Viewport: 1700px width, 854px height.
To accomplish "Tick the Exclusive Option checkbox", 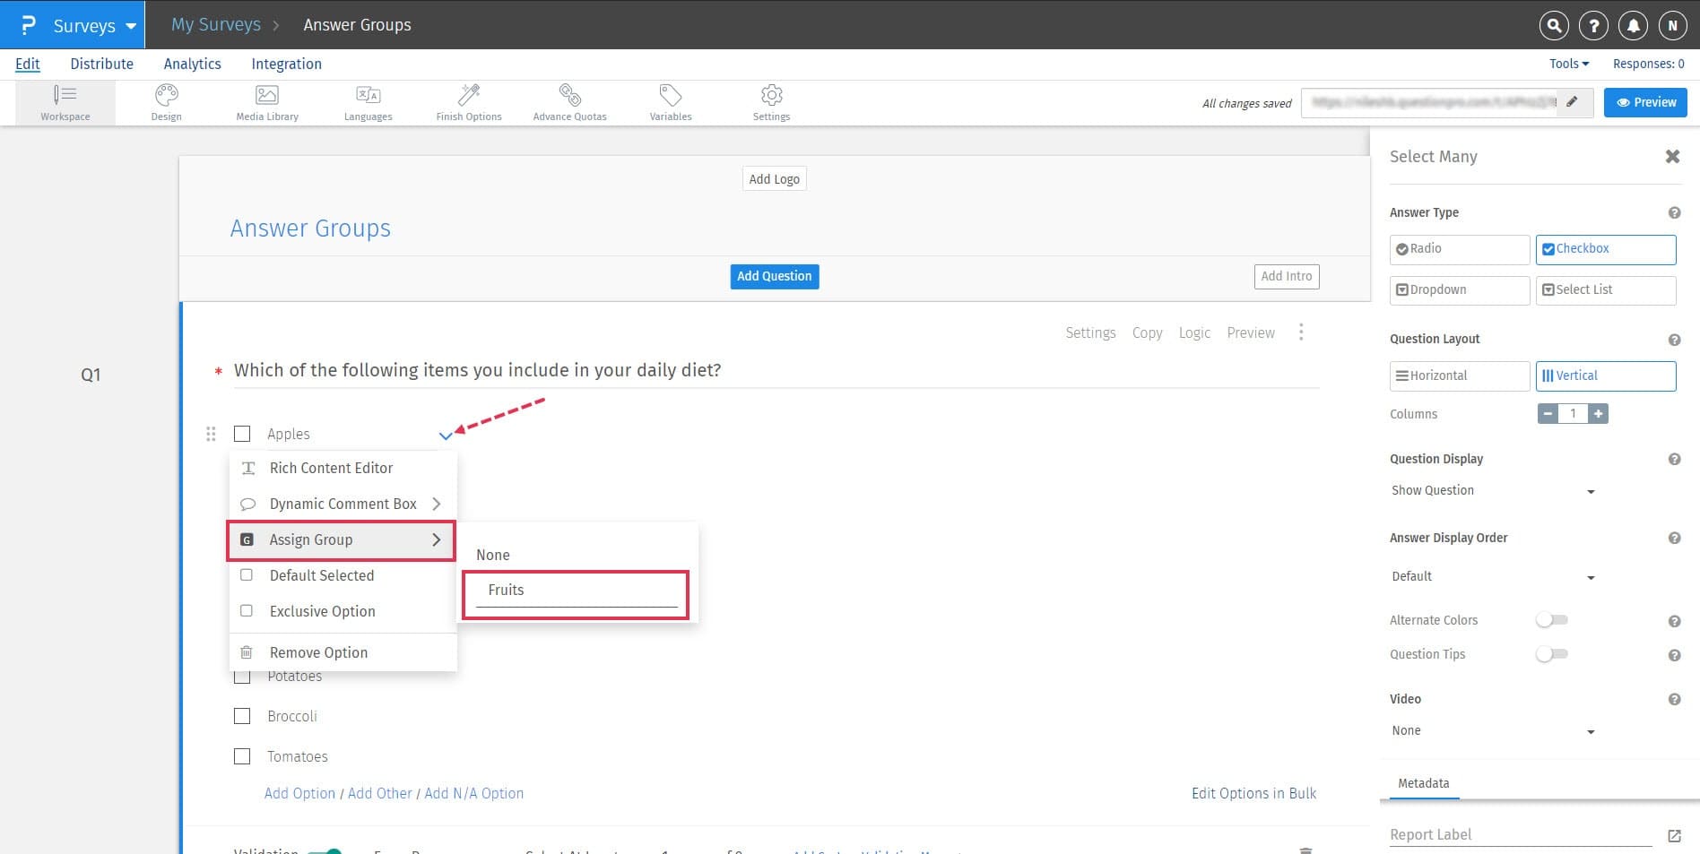I will point(247,611).
